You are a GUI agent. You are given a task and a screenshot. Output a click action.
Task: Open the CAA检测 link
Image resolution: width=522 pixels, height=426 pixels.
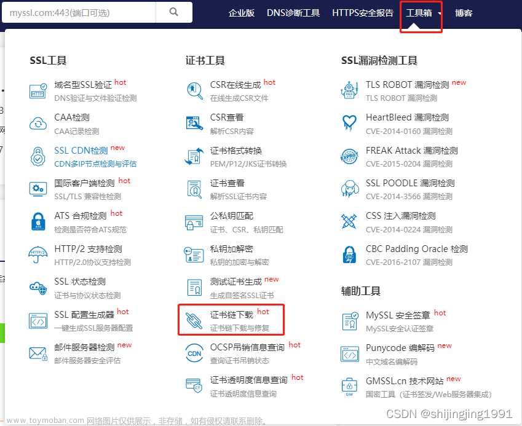click(x=72, y=117)
